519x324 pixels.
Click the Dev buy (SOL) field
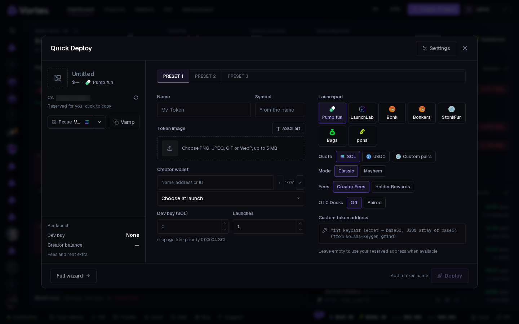[x=189, y=226]
